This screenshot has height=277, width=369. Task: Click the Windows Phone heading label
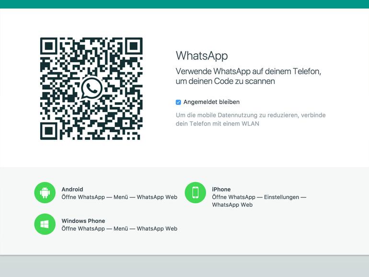click(x=83, y=221)
